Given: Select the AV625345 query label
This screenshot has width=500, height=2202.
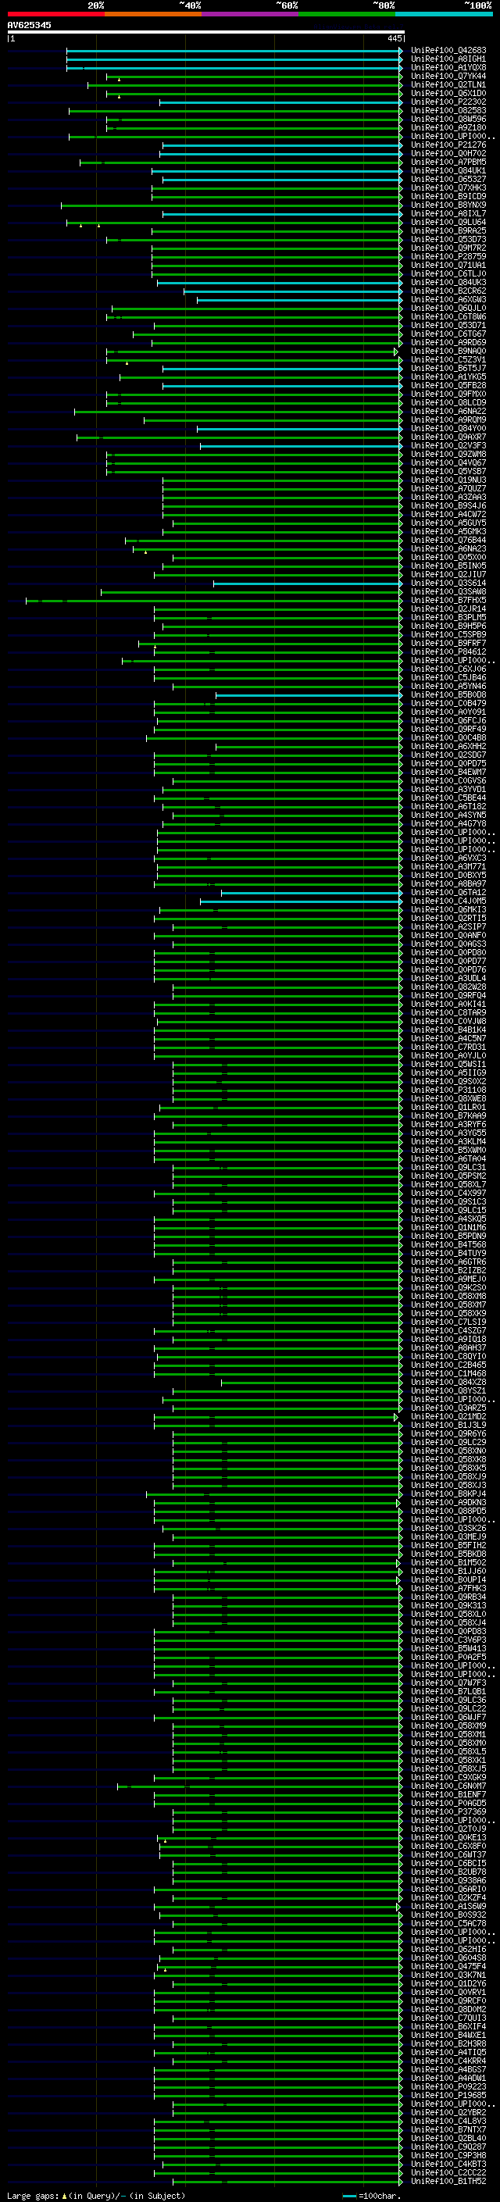Looking at the screenshot, I should [x=29, y=25].
